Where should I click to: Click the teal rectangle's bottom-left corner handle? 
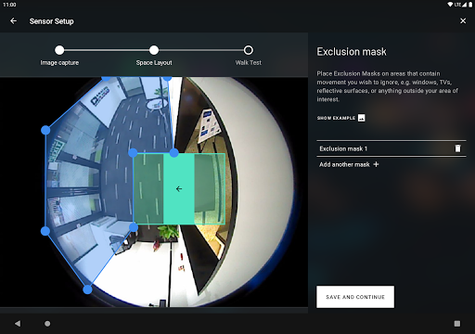coord(134,227)
